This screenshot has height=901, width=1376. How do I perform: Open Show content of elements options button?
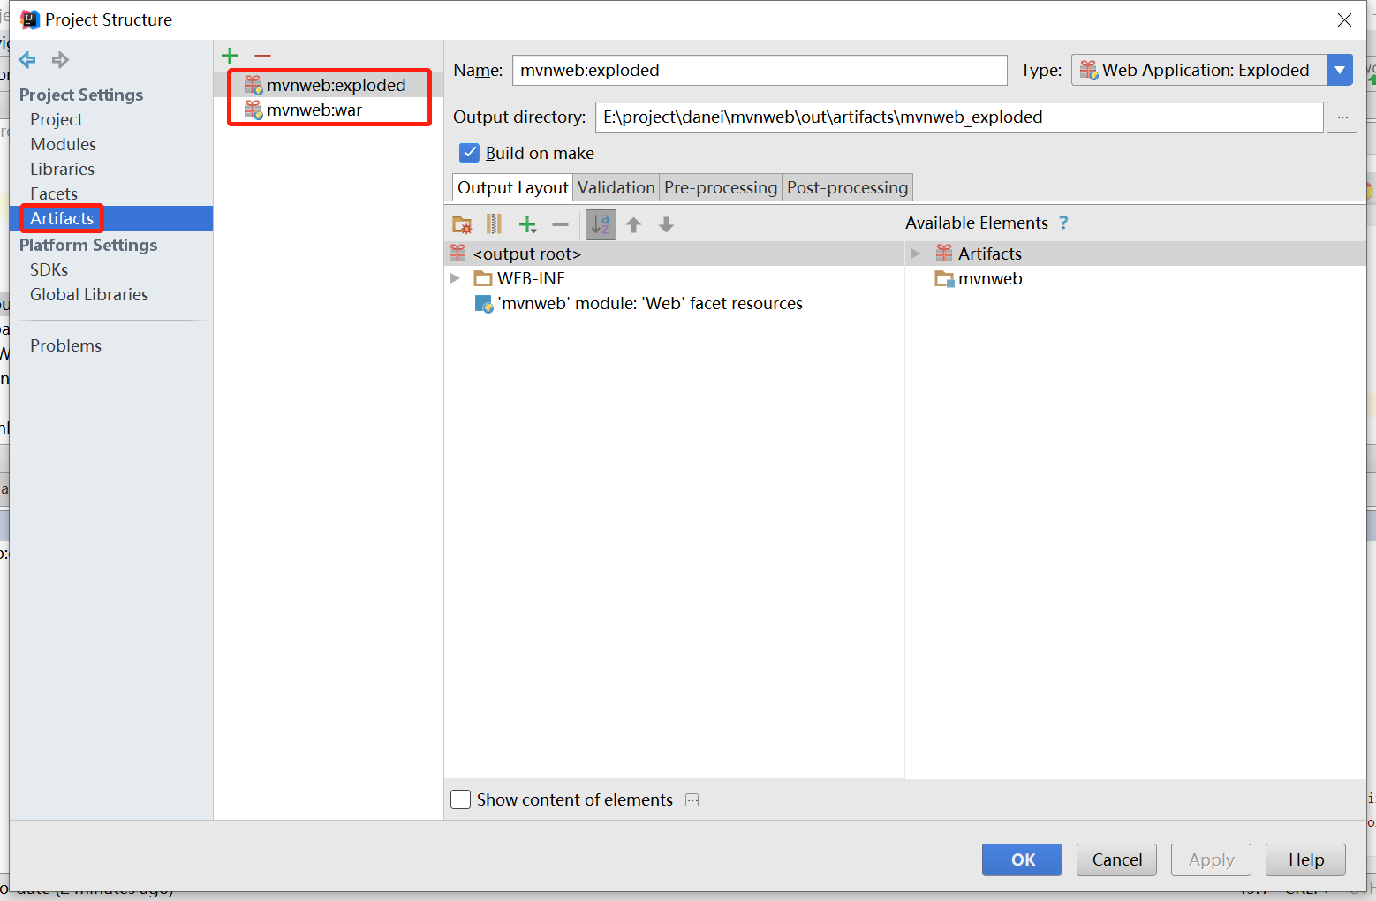tap(692, 800)
